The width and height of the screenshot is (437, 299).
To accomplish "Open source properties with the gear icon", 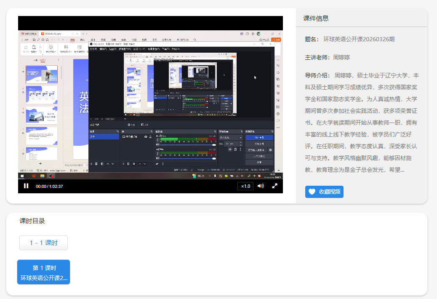I will pos(134,164).
